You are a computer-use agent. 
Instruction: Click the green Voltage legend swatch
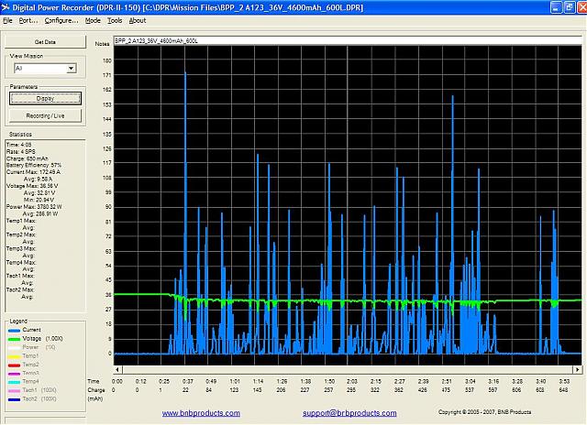click(x=12, y=341)
